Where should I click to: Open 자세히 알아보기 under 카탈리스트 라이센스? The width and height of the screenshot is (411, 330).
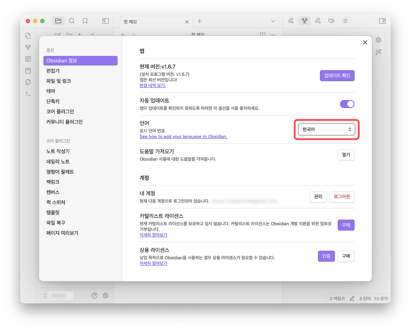(153, 235)
